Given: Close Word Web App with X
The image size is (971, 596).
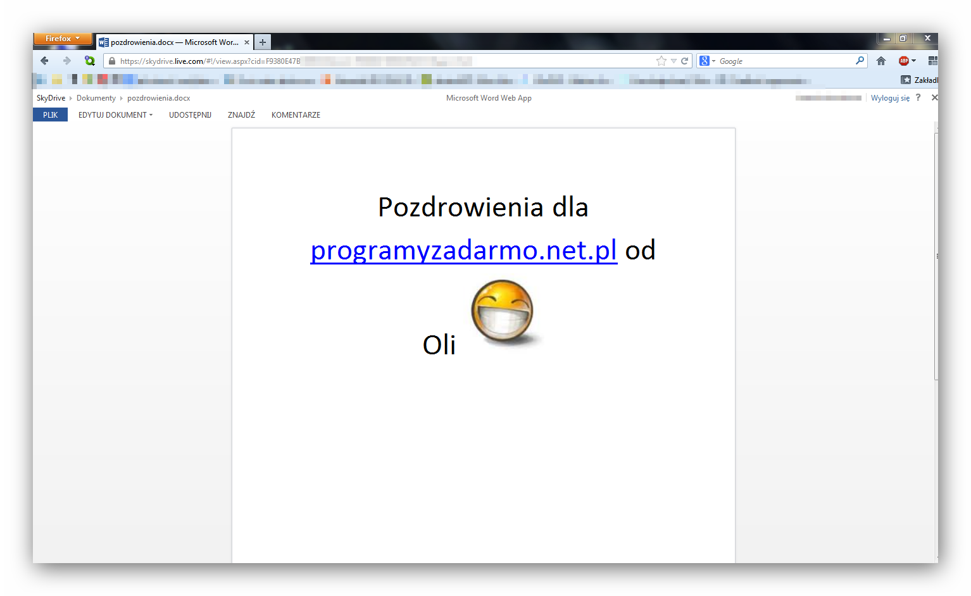Looking at the screenshot, I should (x=934, y=97).
